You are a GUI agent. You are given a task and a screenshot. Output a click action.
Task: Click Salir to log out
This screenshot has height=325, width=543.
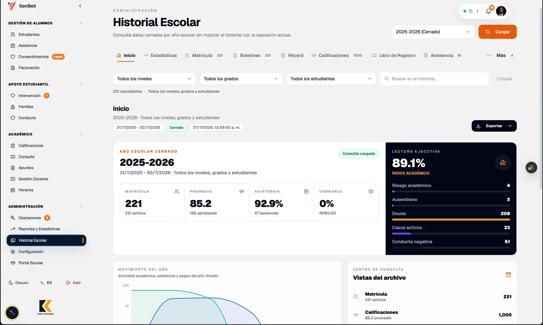tap(73, 283)
